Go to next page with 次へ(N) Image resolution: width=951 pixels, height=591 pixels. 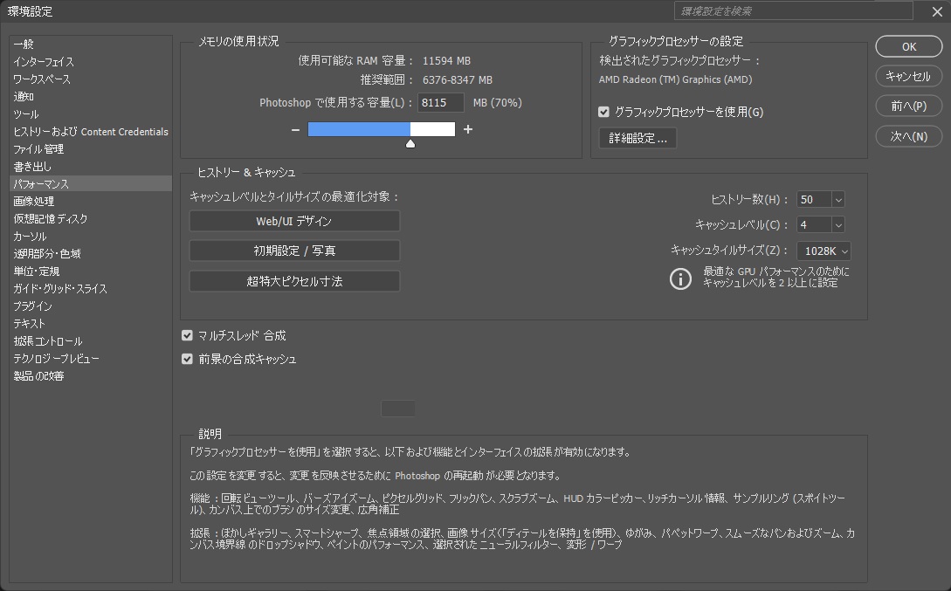point(908,136)
